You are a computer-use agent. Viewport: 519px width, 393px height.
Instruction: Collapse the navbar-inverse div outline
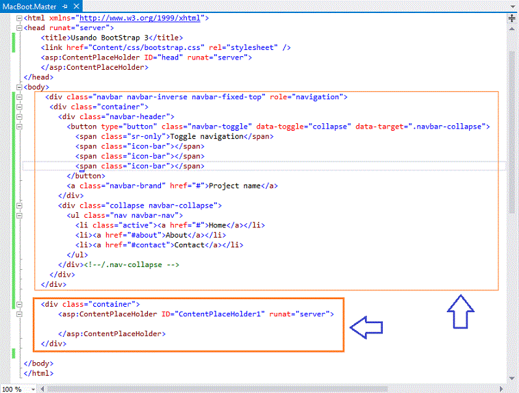(x=20, y=97)
